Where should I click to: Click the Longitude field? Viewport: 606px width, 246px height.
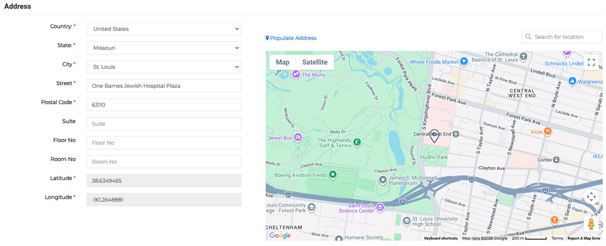tap(164, 199)
